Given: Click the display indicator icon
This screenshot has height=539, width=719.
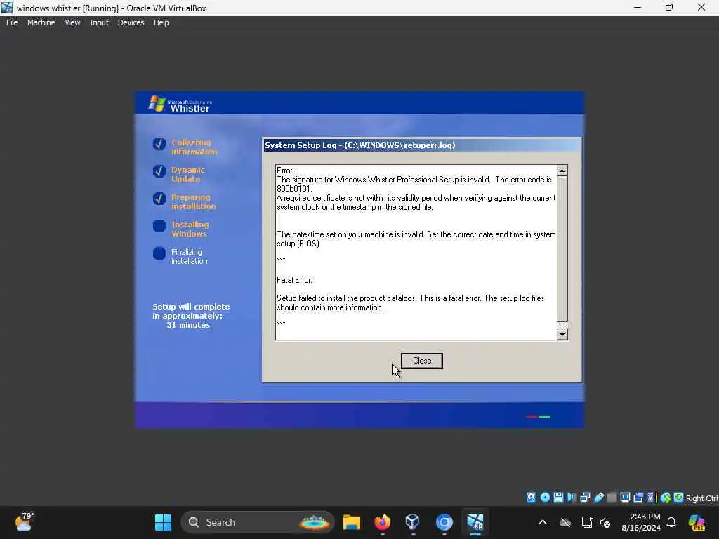Looking at the screenshot, I should pyautogui.click(x=625, y=498).
